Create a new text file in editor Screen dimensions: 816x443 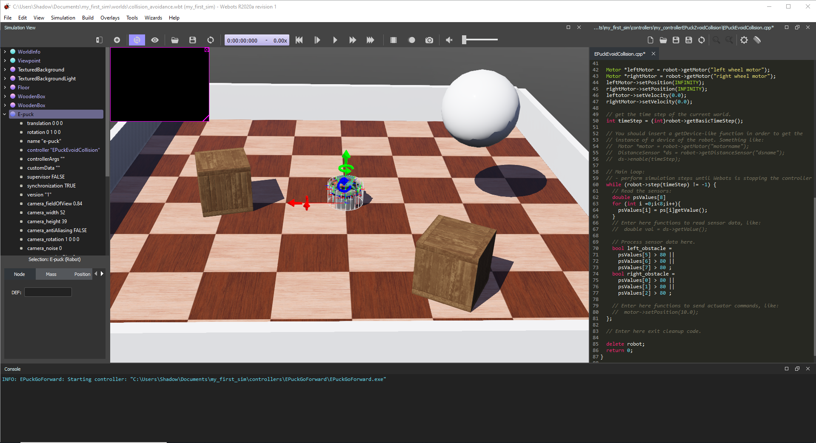(650, 40)
